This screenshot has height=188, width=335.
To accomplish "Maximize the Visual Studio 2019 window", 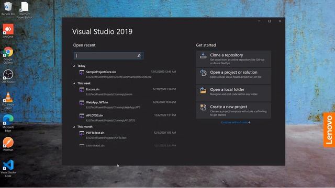I will (x=270, y=21).
